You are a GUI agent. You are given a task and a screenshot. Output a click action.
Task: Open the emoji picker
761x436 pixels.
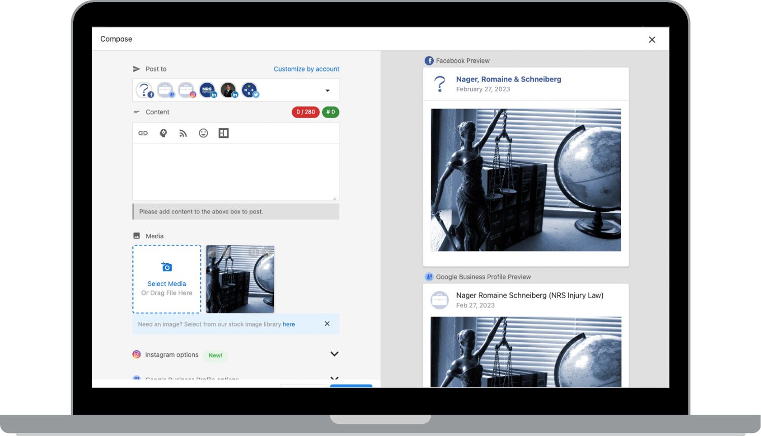click(203, 133)
